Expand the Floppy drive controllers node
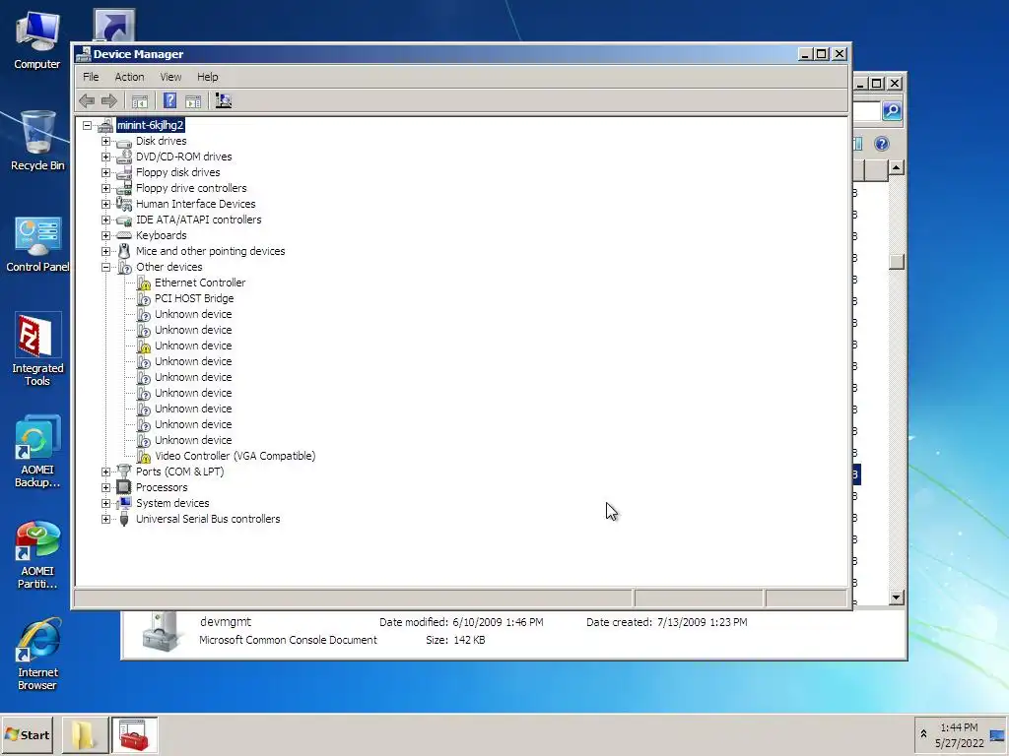Image resolution: width=1009 pixels, height=756 pixels. click(105, 188)
